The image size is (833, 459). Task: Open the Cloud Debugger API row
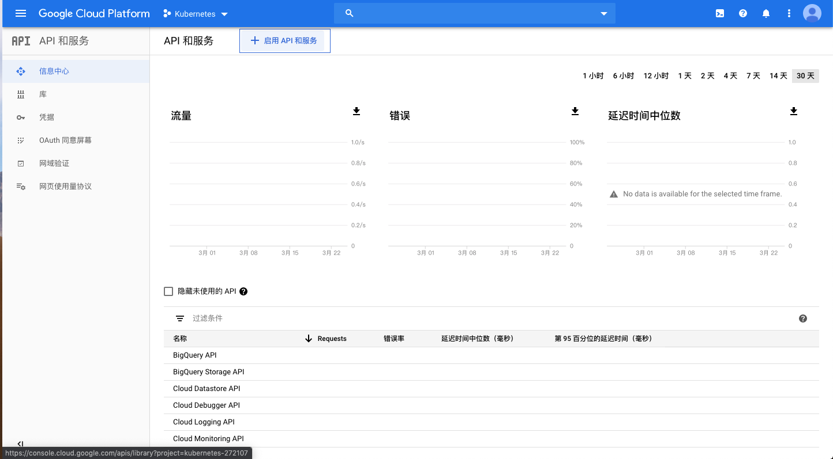pyautogui.click(x=491, y=405)
